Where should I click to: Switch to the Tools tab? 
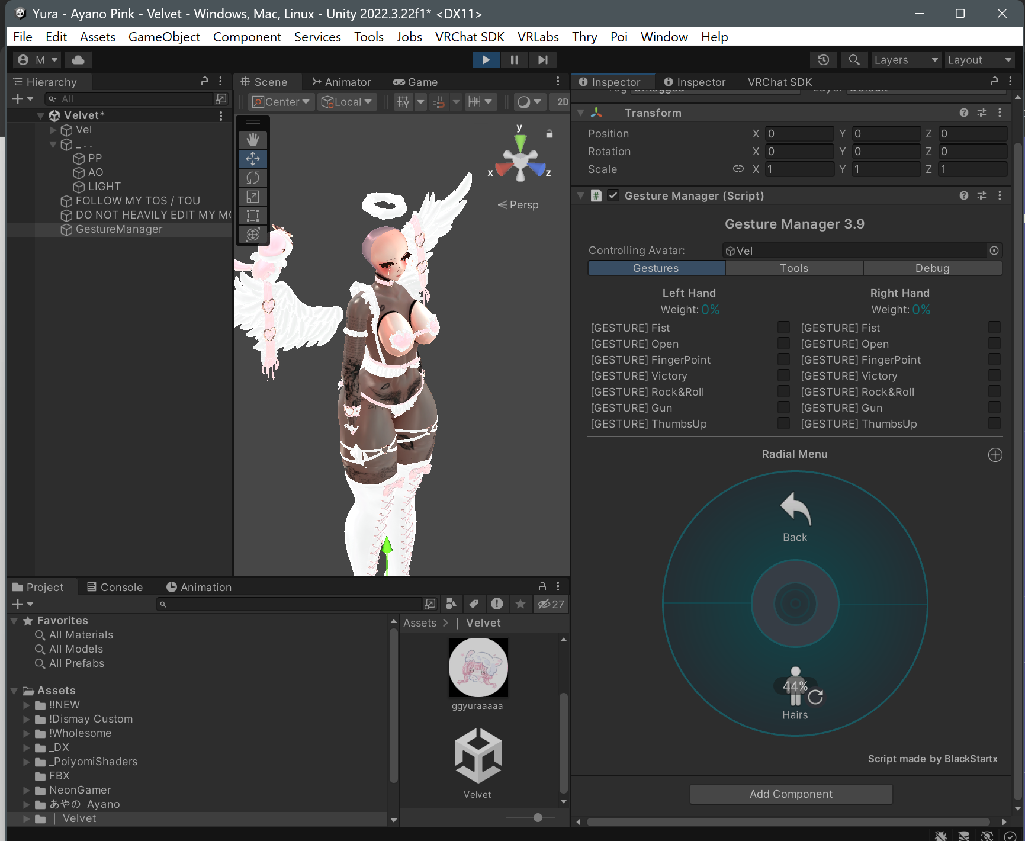click(x=794, y=268)
